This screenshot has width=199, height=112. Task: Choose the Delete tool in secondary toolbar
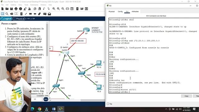[12, 14]
